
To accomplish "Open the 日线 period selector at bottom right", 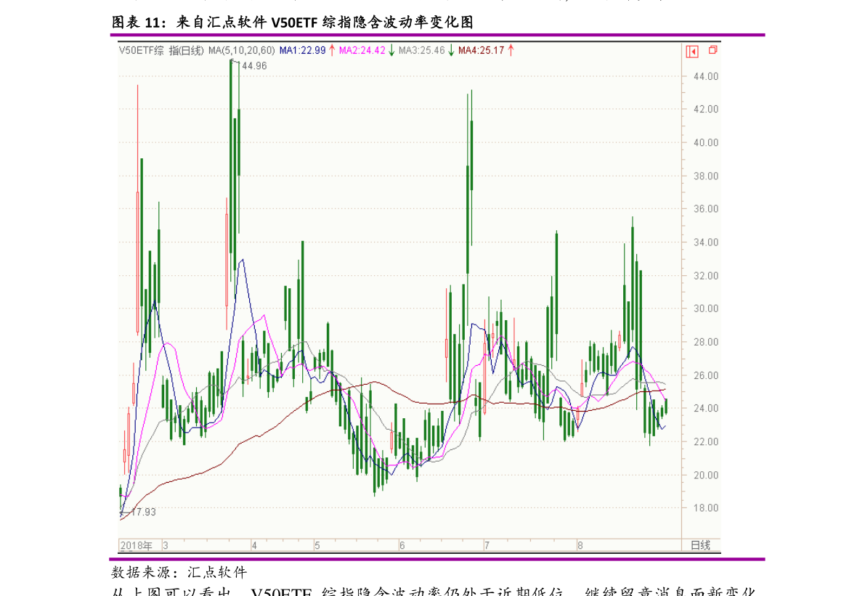I will pos(700,545).
